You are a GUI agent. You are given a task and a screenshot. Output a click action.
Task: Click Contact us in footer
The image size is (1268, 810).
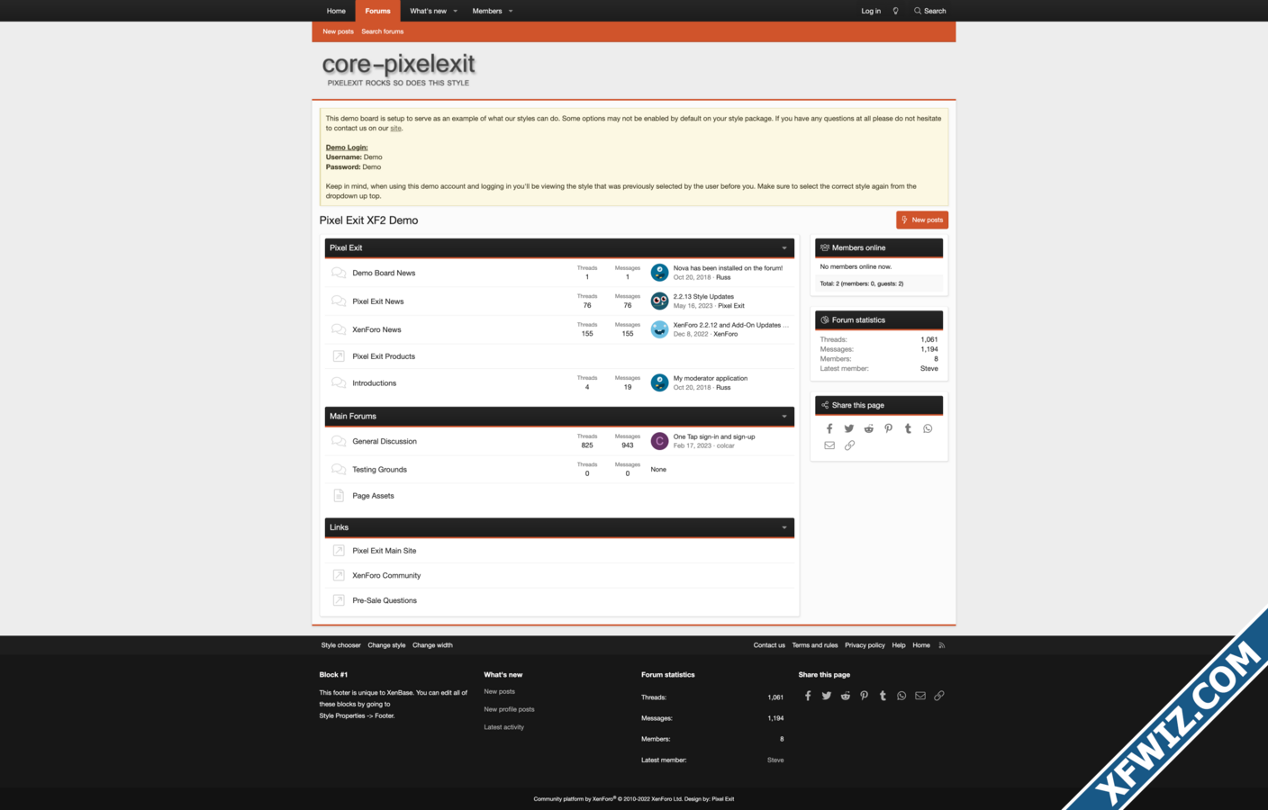[769, 645]
